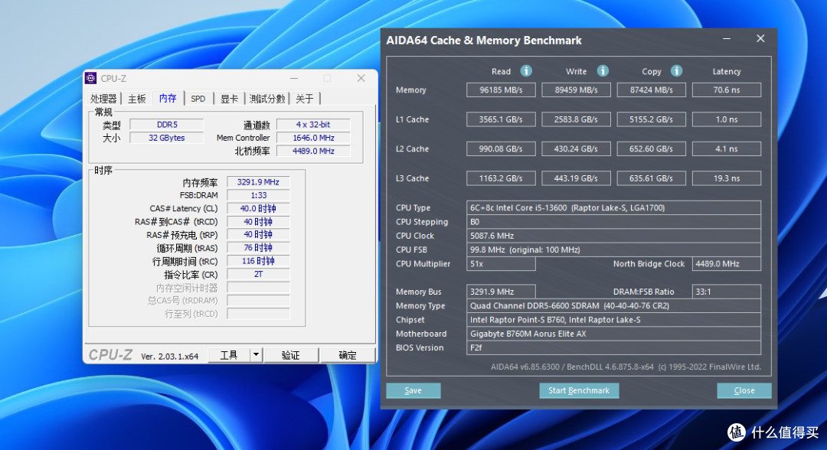
Task: Click the Memory Copy value 87424 MB/s
Action: pos(652,90)
